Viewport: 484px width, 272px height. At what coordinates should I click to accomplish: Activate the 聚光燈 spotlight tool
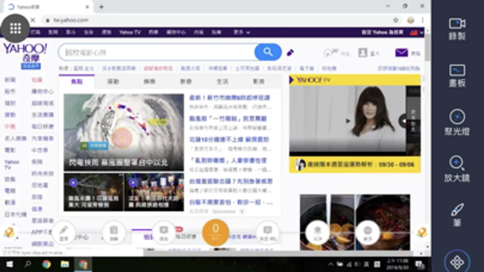pos(457,122)
